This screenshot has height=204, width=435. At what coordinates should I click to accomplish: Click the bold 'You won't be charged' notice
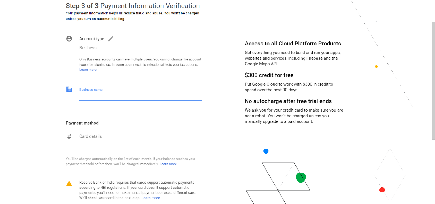click(x=132, y=16)
